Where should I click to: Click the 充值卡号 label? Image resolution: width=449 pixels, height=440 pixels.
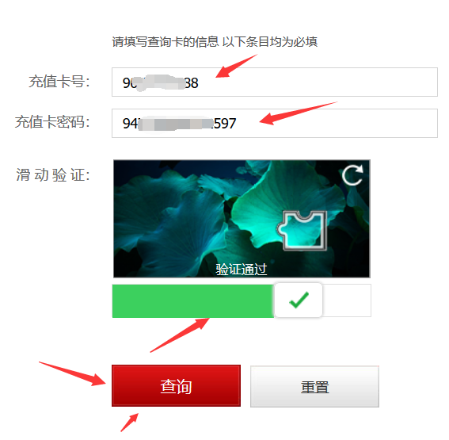59,82
